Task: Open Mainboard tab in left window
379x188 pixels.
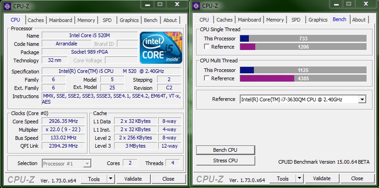Action: pos(60,20)
